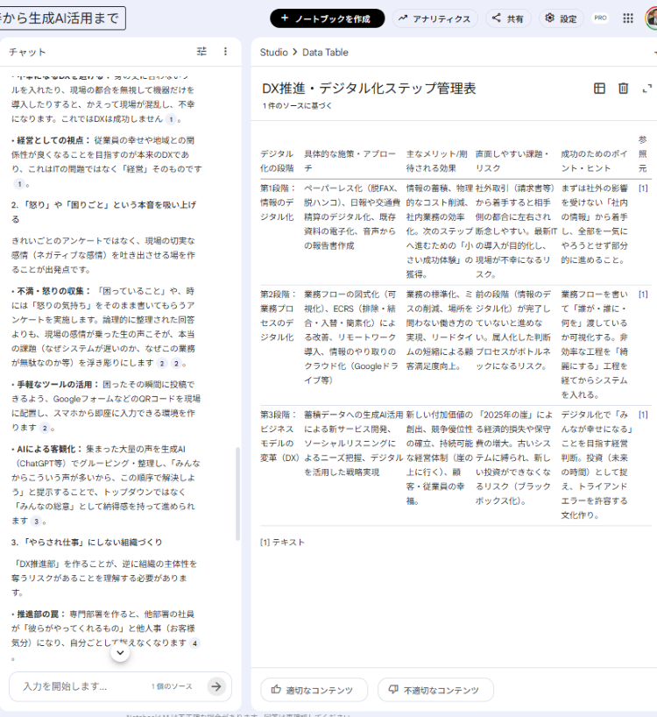Jump to chat bottom with the down chevron

pyautogui.click(x=121, y=653)
